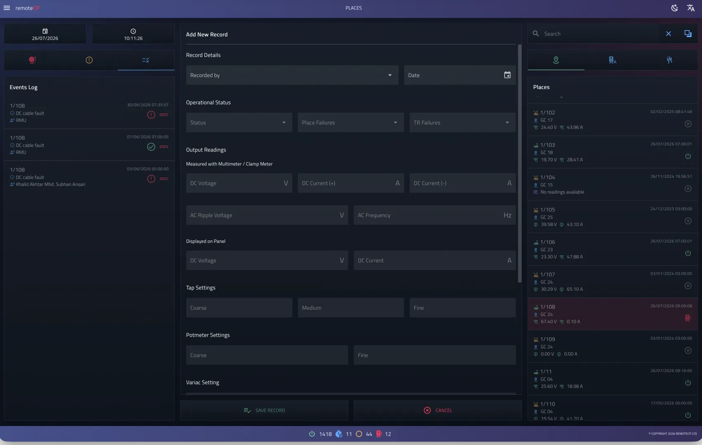Click the X status icon for 1/107
702x445 pixels.
click(688, 286)
